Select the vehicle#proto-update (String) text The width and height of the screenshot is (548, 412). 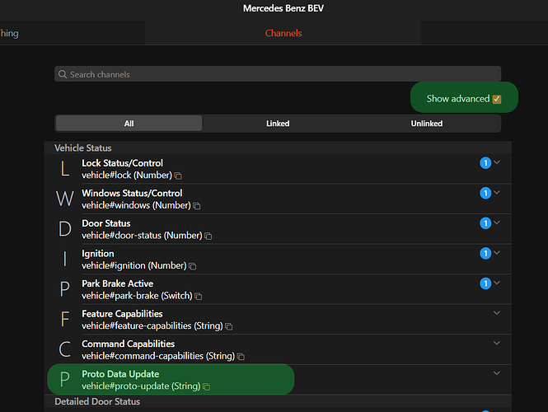(141, 386)
